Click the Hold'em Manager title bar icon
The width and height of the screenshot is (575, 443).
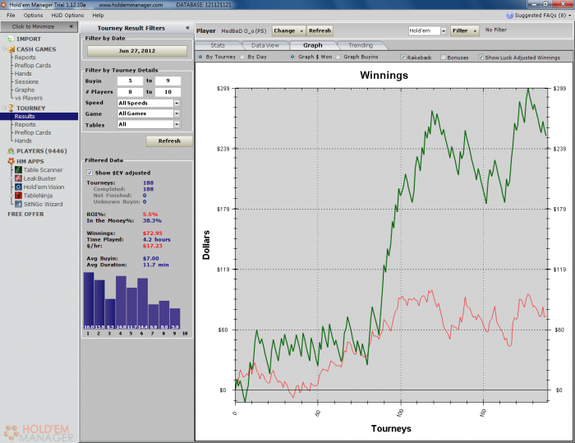click(x=3, y=4)
